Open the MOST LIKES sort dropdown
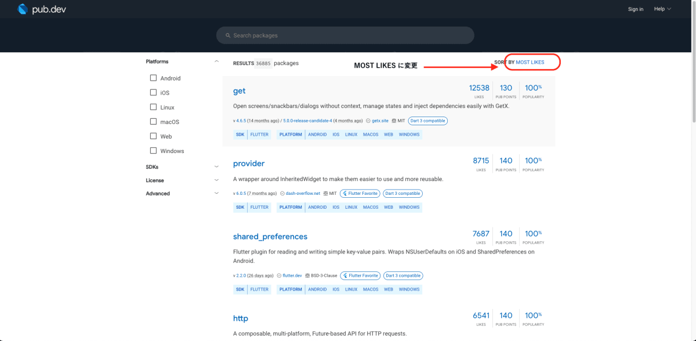Image resolution: width=696 pixels, height=341 pixels. click(x=530, y=62)
